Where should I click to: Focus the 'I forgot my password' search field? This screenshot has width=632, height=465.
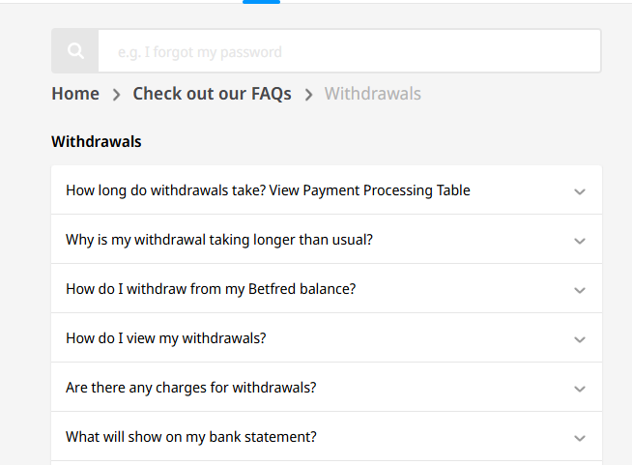[348, 51]
